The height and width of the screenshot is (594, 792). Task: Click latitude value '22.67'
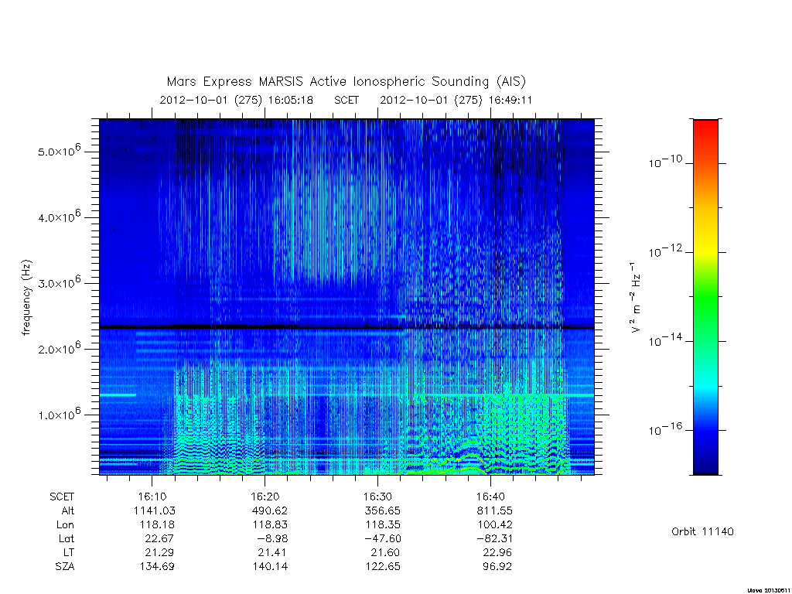159,539
